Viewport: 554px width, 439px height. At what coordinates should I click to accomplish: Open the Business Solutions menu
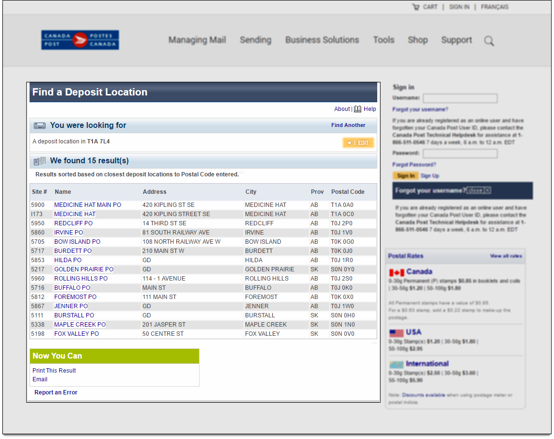click(322, 40)
